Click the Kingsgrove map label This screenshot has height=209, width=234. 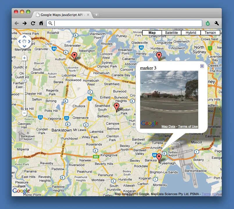tap(109, 155)
